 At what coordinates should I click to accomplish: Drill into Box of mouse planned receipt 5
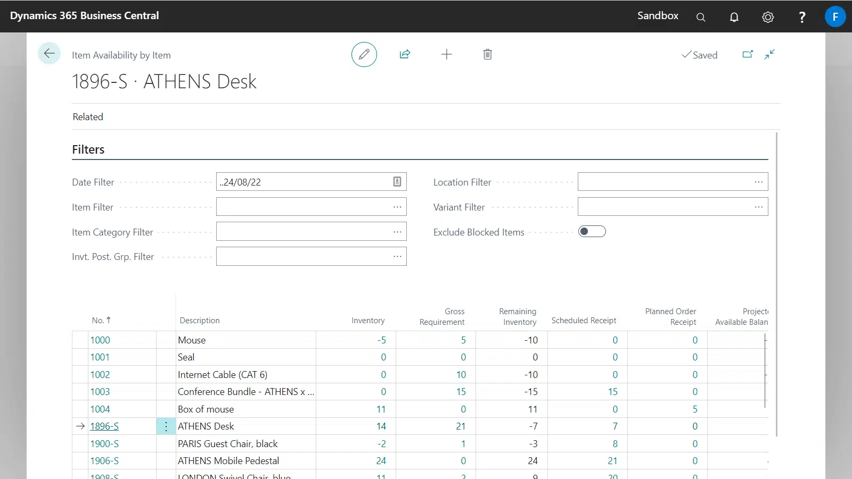[695, 409]
